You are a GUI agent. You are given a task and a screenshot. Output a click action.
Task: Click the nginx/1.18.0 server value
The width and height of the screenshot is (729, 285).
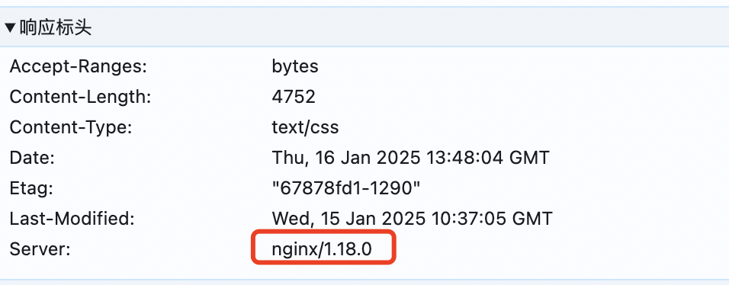pyautogui.click(x=322, y=250)
